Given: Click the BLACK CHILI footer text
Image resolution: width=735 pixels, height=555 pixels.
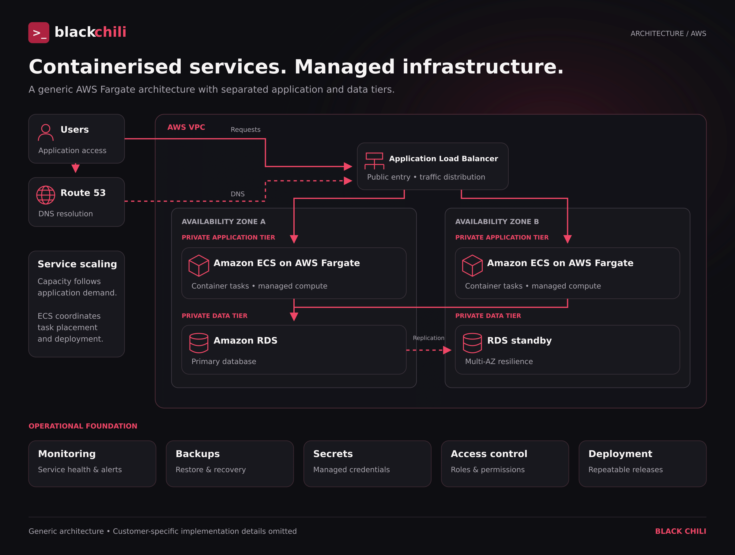Looking at the screenshot, I should click(x=680, y=531).
